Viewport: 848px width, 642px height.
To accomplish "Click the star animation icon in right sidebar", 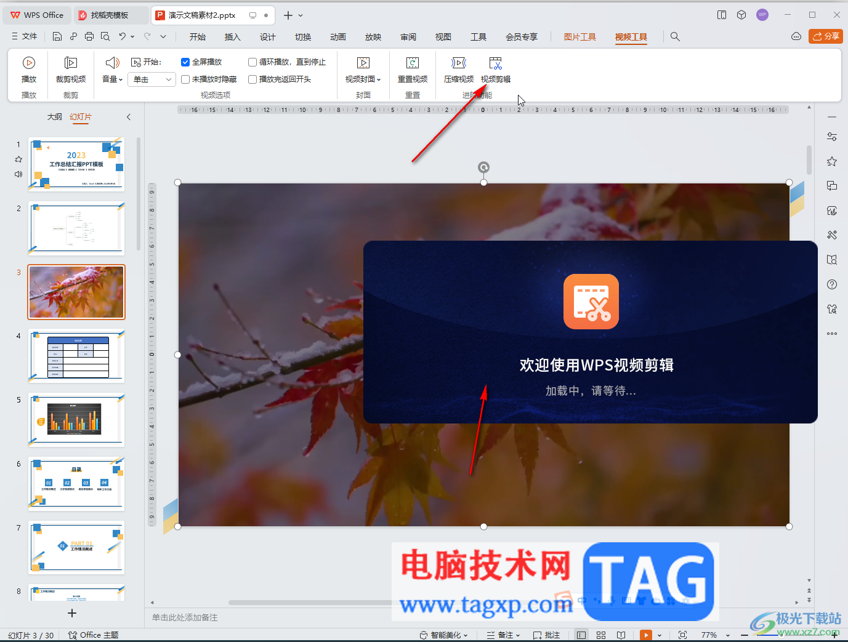I will [x=832, y=161].
